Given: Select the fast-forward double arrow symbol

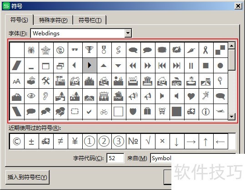Looking at the screenshot, I should [148, 66].
